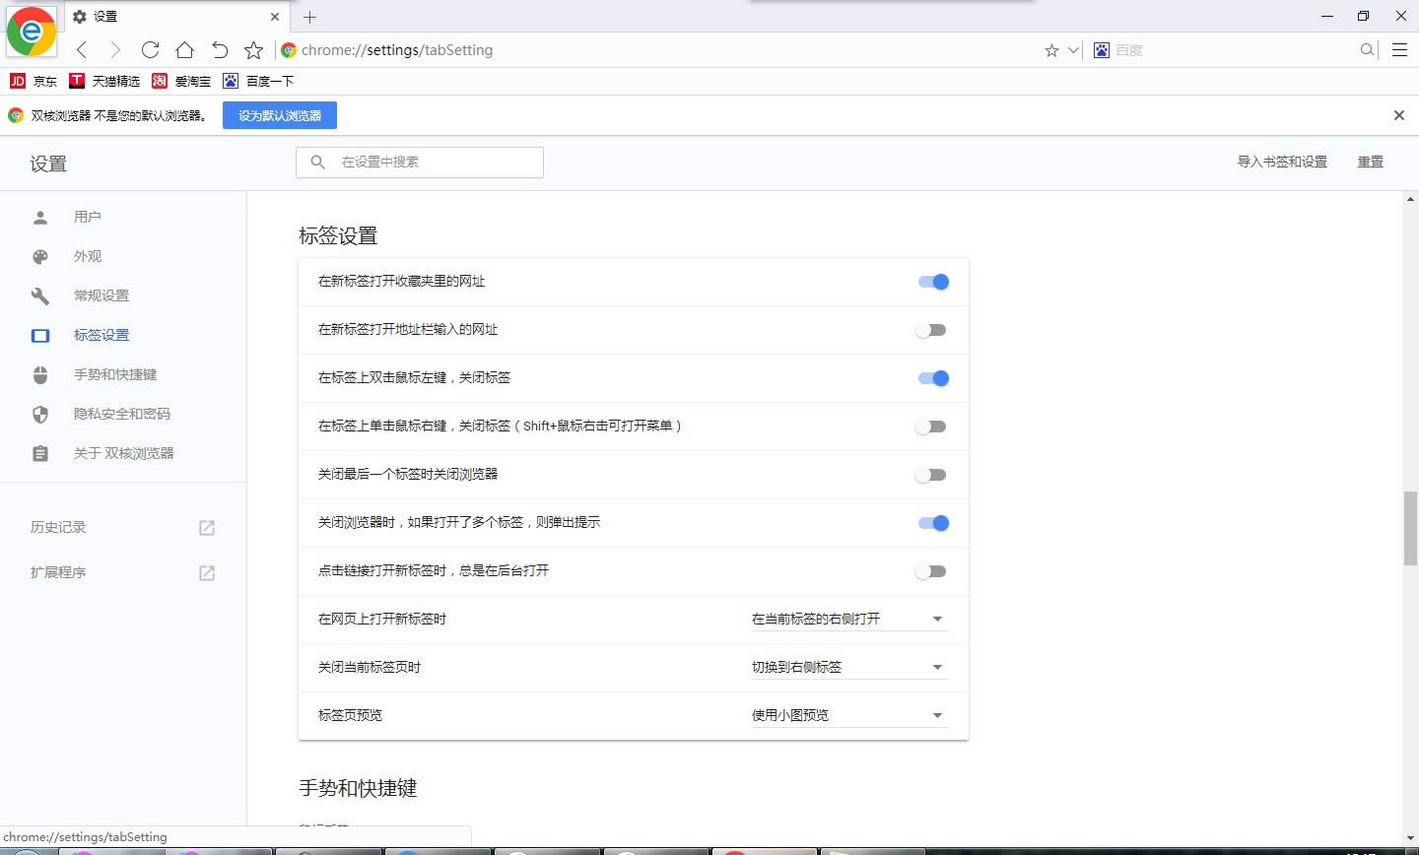Click the magnifier icon in the Baidu search box
Screen dimensions: 1419x855
pos(1367,50)
